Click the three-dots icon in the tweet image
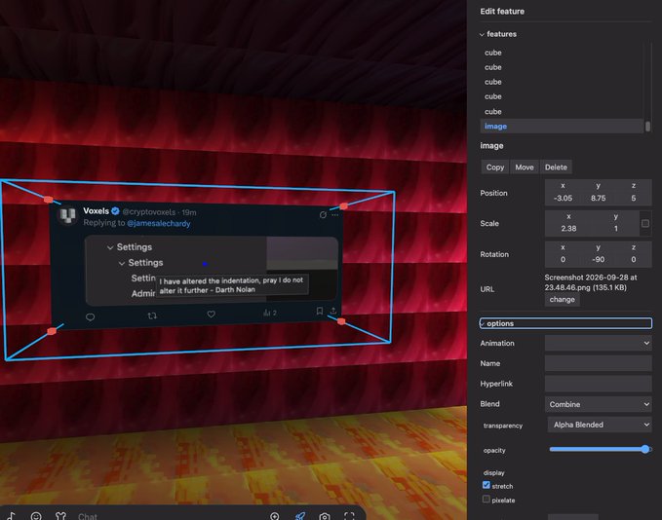Screen dimensions: 662x520 click(334, 214)
